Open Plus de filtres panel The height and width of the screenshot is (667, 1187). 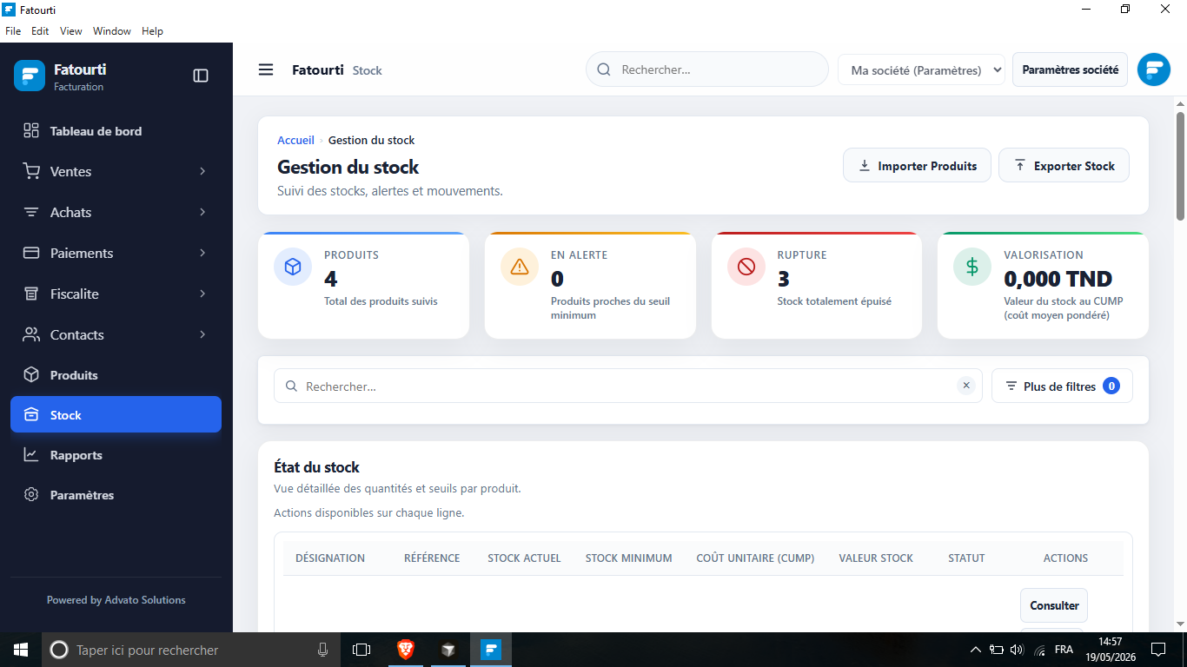pos(1062,386)
